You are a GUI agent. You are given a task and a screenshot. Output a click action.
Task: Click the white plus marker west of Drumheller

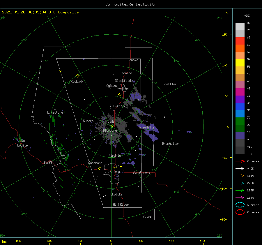[164, 117]
